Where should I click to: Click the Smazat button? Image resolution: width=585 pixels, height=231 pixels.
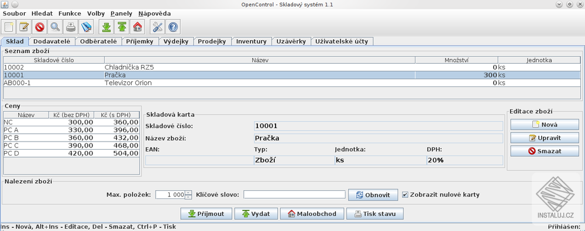point(544,151)
